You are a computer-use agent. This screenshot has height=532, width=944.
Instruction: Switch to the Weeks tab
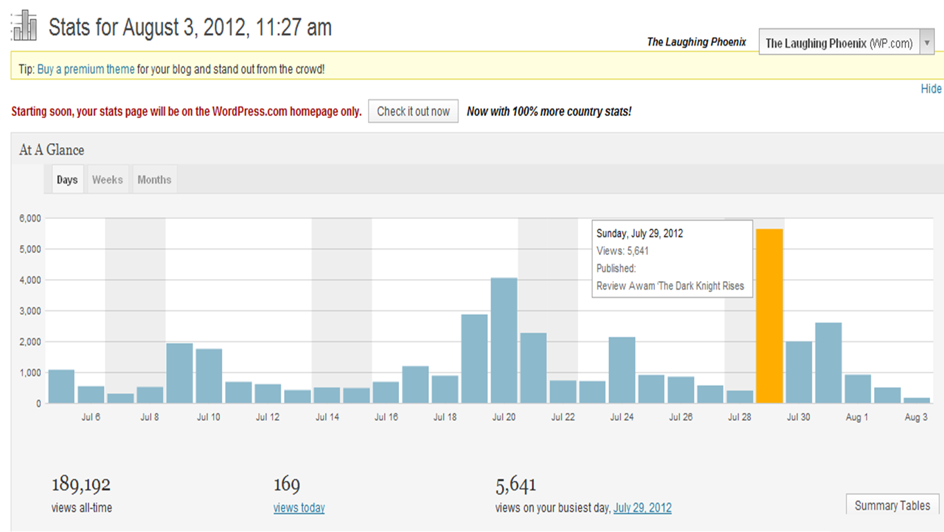[x=107, y=180]
